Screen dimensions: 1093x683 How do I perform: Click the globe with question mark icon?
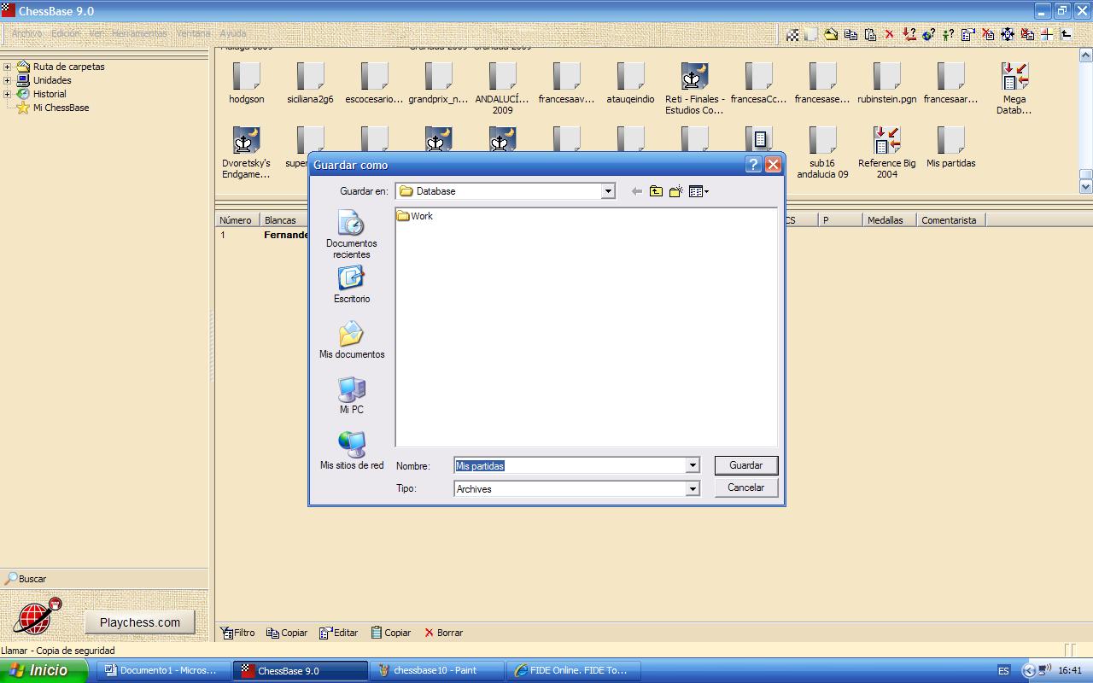[928, 34]
